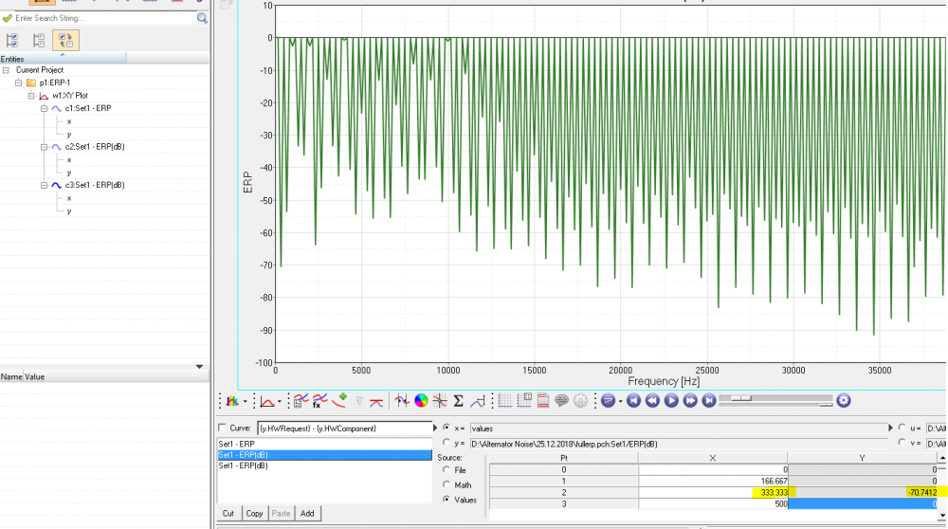Open dropdown arrow beside animation mode icon
948x529 pixels.
[x=620, y=401]
